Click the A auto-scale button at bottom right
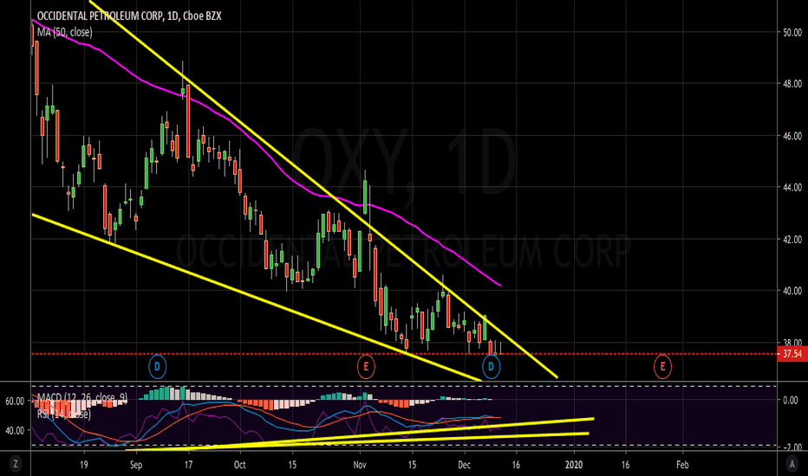 (792, 464)
